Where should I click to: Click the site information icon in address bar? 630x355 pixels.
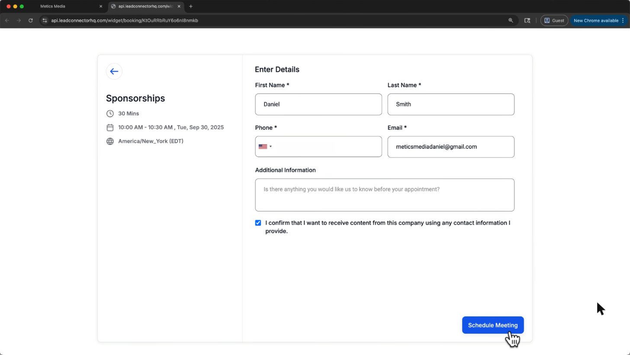(x=45, y=20)
